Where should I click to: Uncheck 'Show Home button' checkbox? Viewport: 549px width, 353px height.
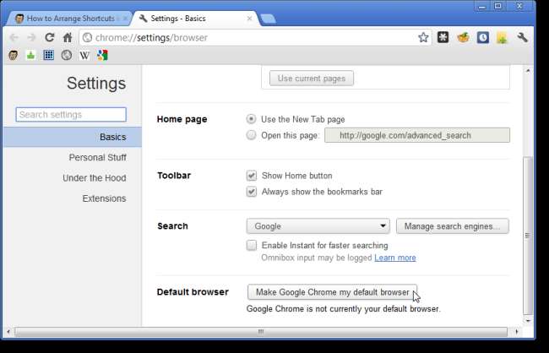252,176
